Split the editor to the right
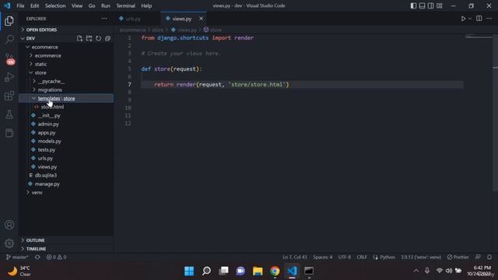Screen dimensions: 498x280 [x=479, y=19]
